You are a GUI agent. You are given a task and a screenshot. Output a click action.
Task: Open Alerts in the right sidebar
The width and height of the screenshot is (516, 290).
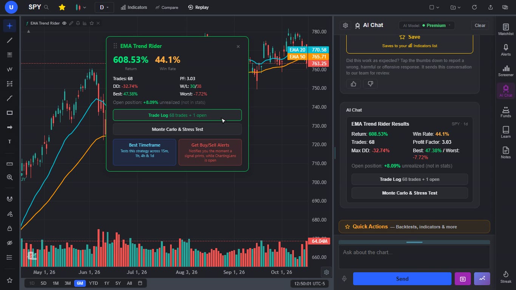click(x=506, y=50)
